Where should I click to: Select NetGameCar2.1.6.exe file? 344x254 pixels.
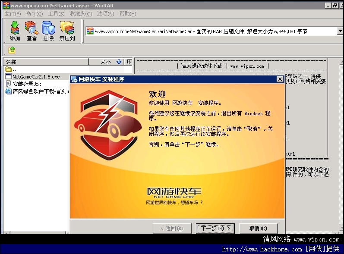(x=36, y=77)
